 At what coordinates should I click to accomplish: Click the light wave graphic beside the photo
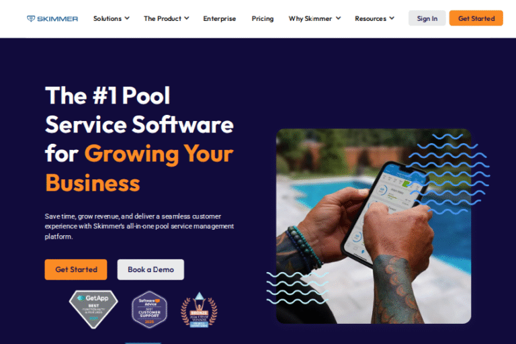tap(297, 288)
